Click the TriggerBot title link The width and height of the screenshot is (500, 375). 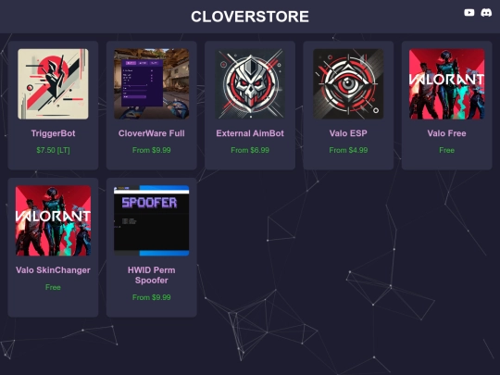53,133
